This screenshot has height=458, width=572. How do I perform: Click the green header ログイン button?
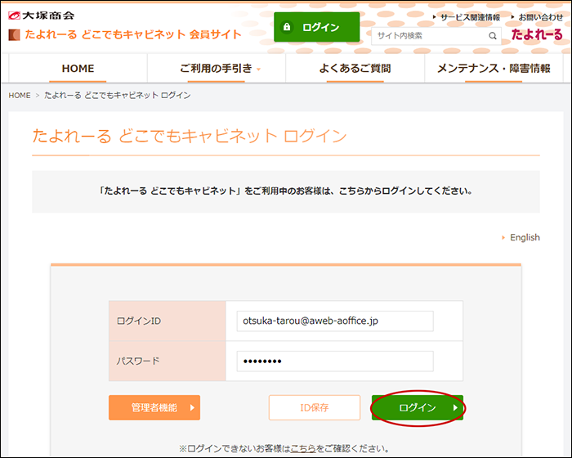pyautogui.click(x=317, y=27)
